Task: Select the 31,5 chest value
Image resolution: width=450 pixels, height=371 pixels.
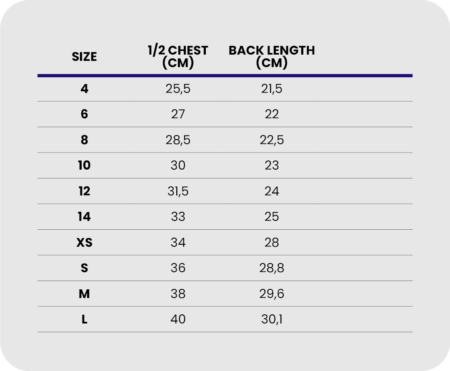Action: tap(178, 191)
